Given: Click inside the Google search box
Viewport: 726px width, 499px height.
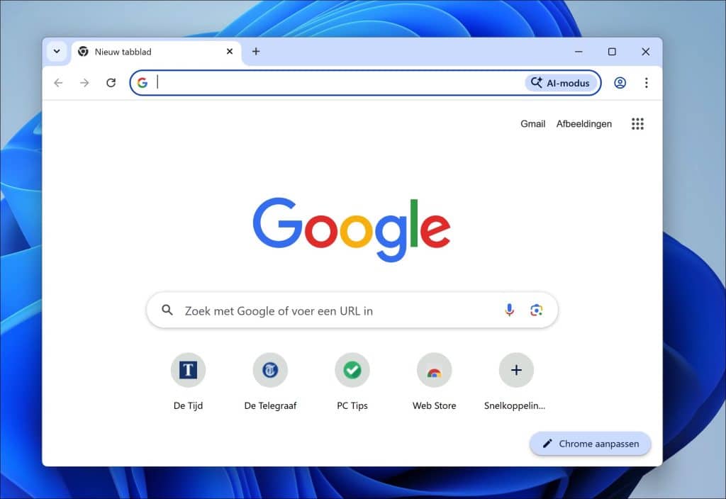Looking at the screenshot, I should tap(319, 310).
